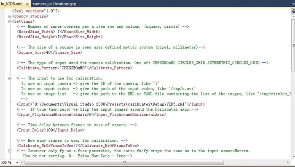Click the closing Calibrate_Pattern tag
Viewport: 295px width, 167px height.
click(110, 68)
